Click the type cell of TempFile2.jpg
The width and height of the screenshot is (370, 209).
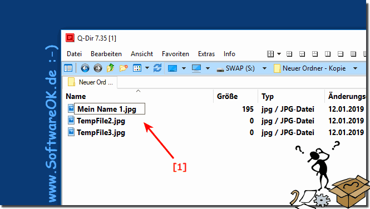click(x=288, y=121)
